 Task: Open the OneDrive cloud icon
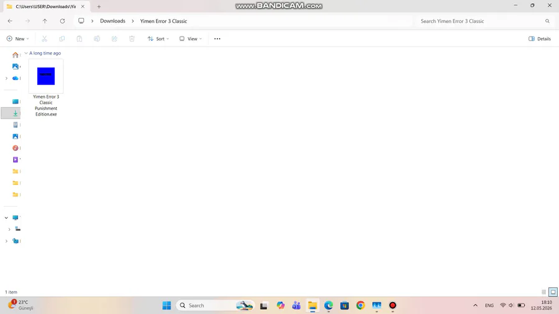point(16,78)
